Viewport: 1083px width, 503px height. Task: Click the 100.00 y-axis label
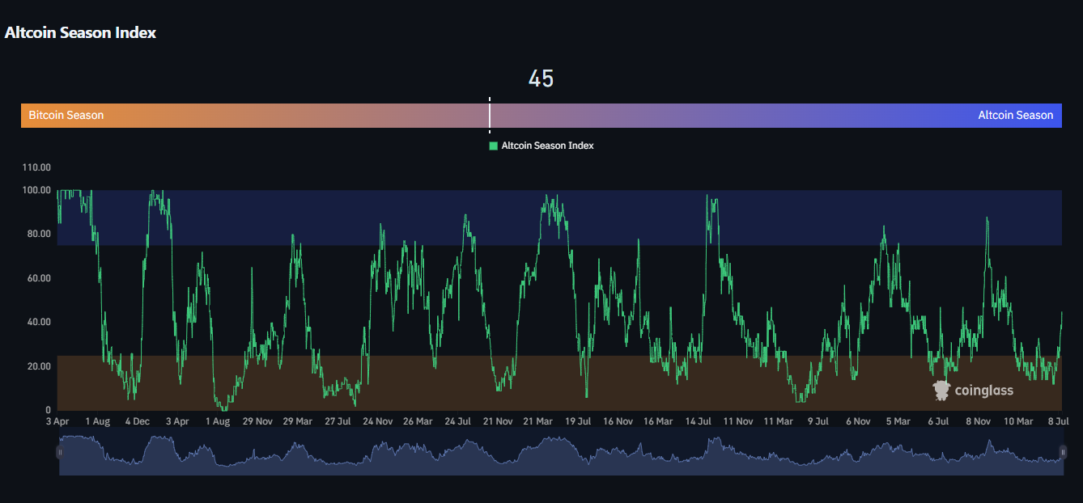click(x=38, y=191)
